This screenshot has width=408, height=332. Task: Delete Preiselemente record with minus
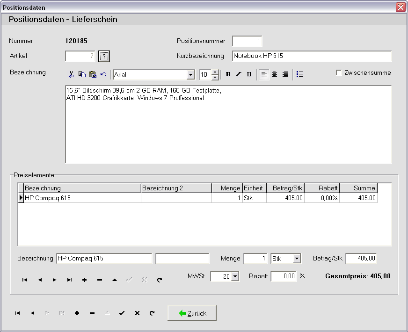click(100, 280)
